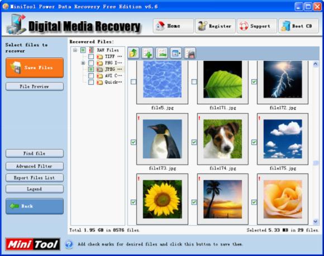324x256 pixels.
Task: Tick the TIFF folder checkbox
Action: (91, 56)
